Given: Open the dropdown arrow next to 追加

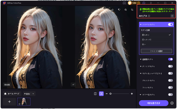Looking at the screenshot, I should (33, 94).
